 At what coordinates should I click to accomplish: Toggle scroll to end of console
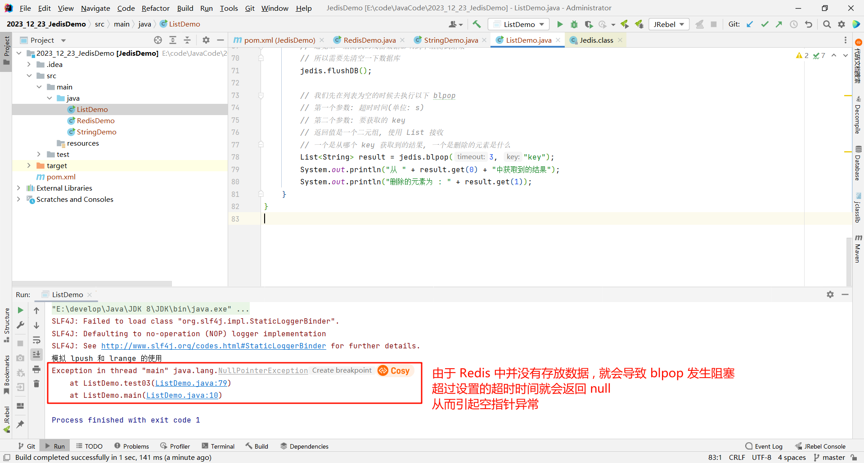click(x=36, y=355)
